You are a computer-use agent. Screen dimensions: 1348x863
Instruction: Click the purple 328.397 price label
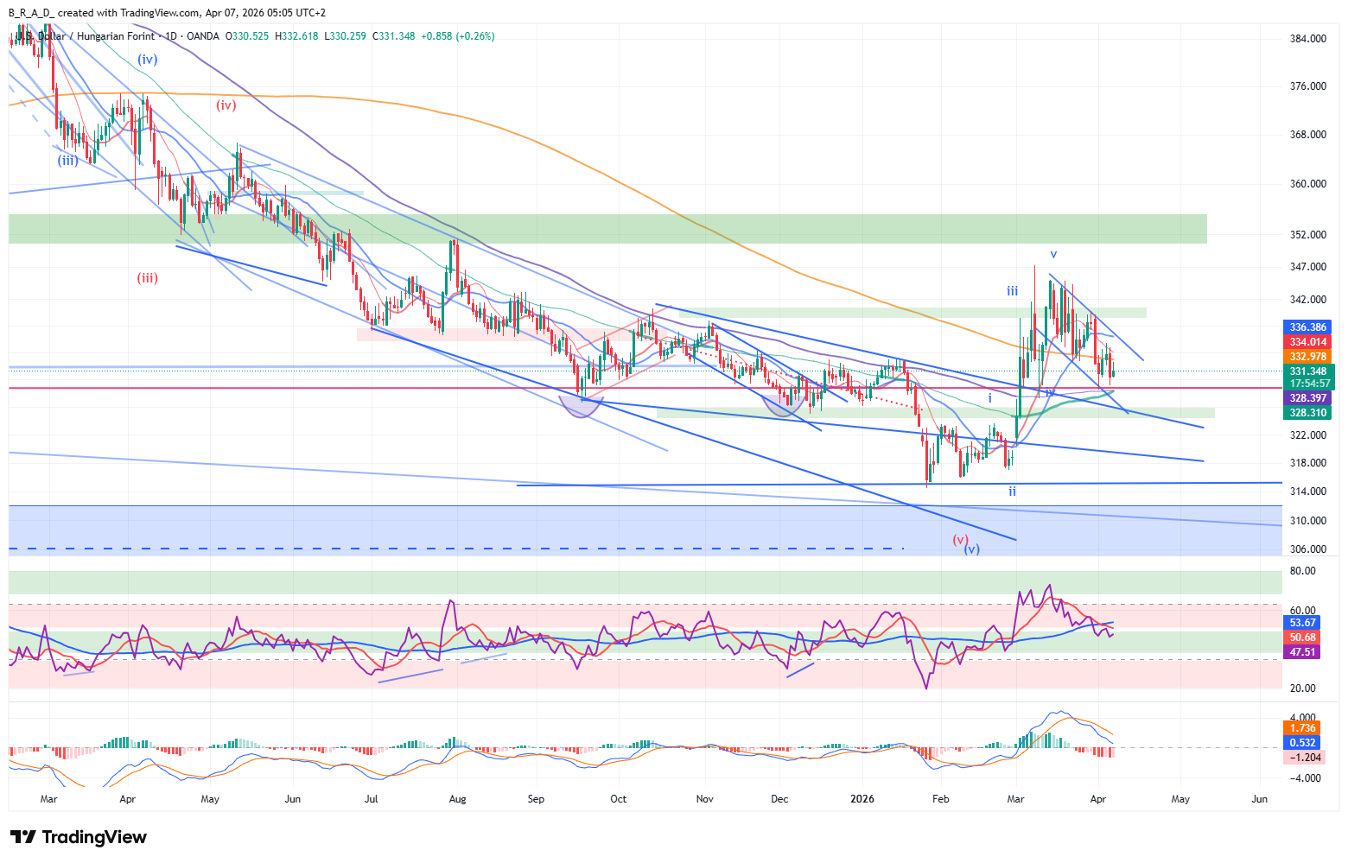point(1307,398)
